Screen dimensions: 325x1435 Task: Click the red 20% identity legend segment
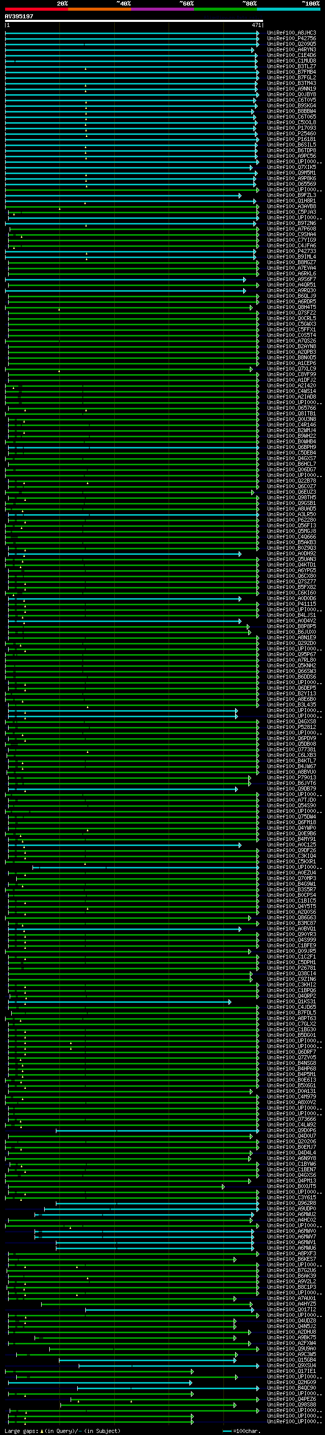(x=36, y=9)
